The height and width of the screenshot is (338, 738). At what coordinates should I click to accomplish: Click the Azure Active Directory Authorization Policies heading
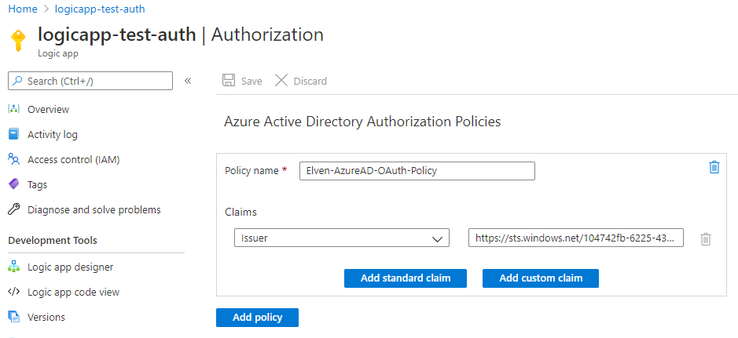click(362, 122)
